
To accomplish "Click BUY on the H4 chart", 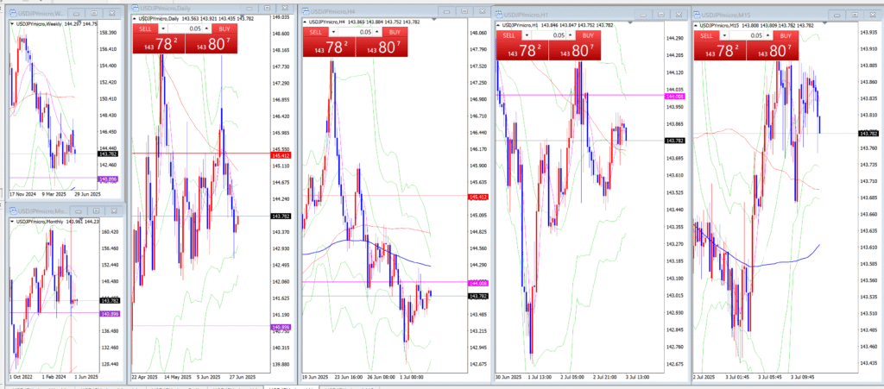I will click(395, 32).
